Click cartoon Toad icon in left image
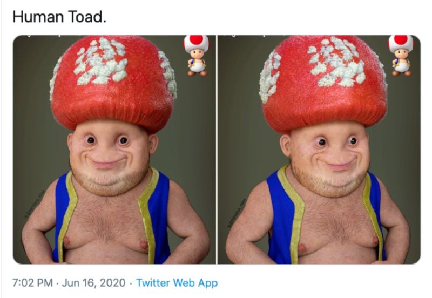Image resolution: width=432 pixels, height=298 pixels. (x=195, y=55)
